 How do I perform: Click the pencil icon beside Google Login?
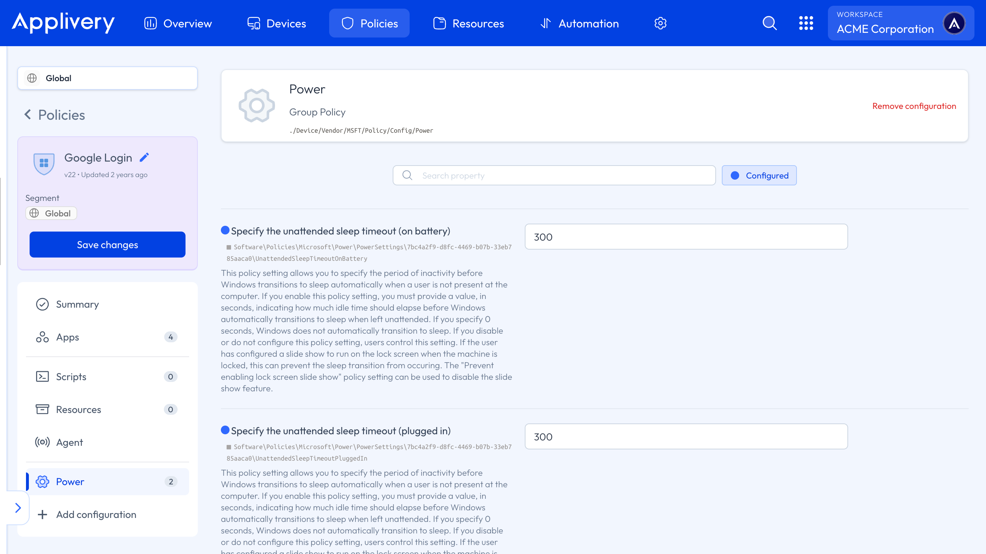coord(144,157)
